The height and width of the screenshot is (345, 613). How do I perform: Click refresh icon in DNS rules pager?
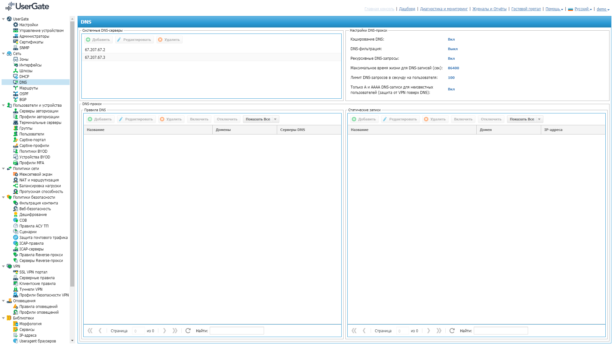click(188, 331)
